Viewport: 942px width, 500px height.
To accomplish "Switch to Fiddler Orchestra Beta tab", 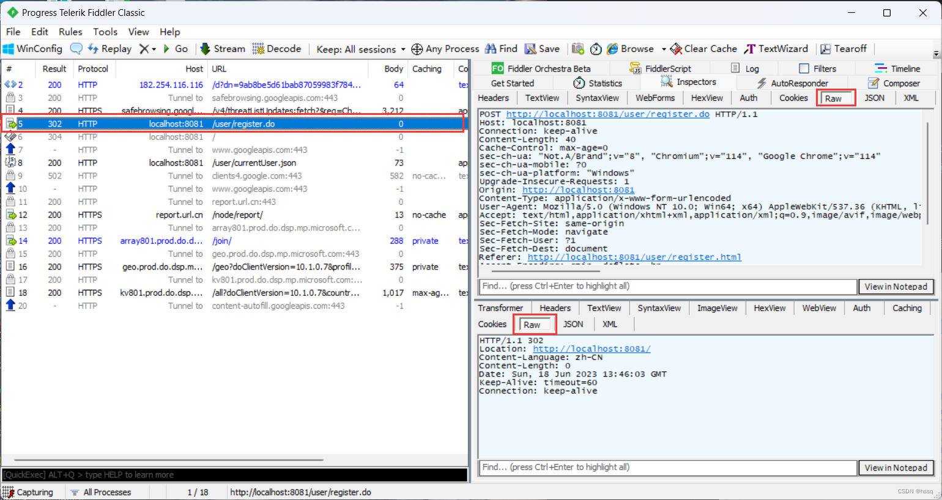I will (x=542, y=68).
